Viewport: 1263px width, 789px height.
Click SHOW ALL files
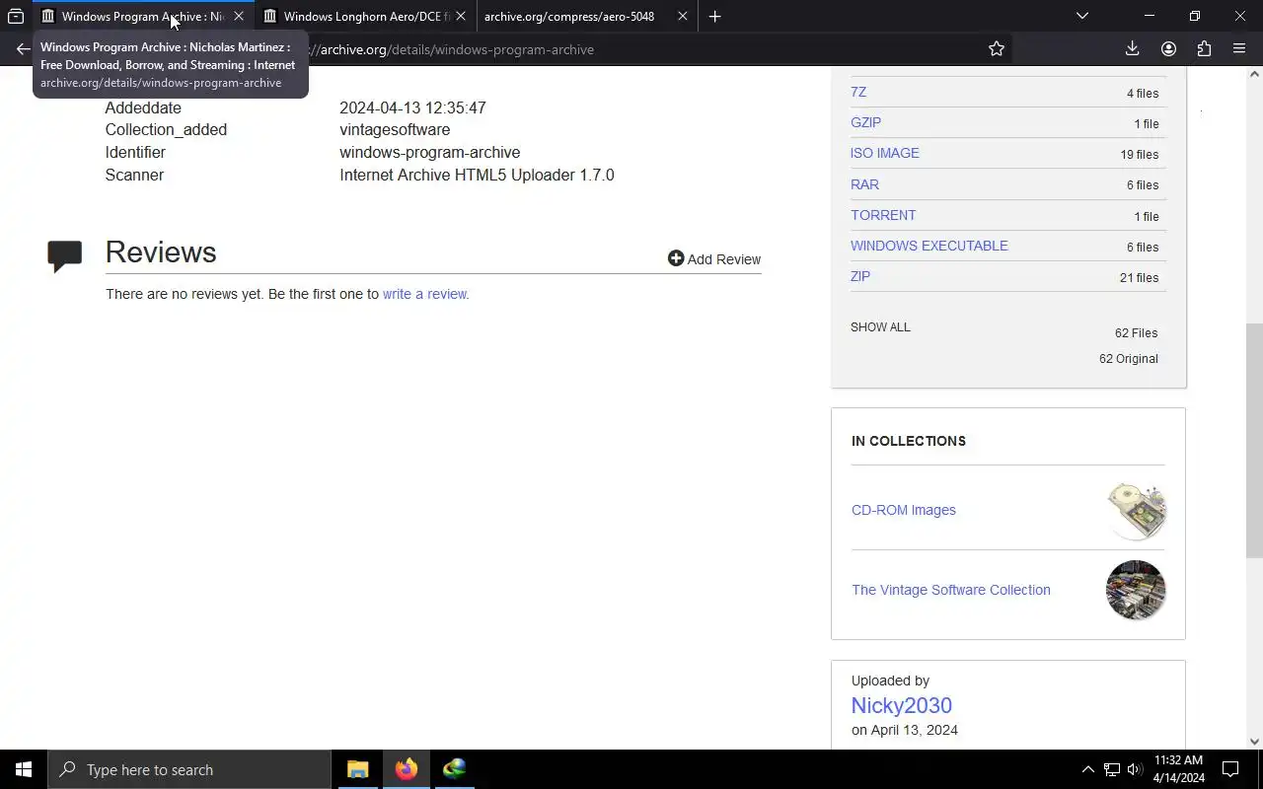tap(880, 326)
